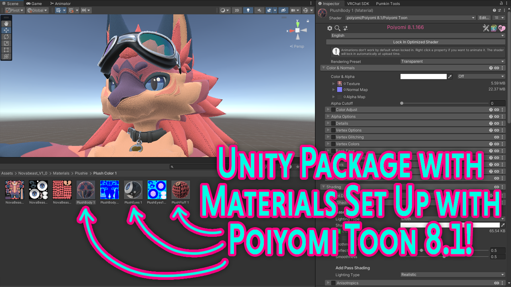Open the Shader path dropdown

[410, 18]
